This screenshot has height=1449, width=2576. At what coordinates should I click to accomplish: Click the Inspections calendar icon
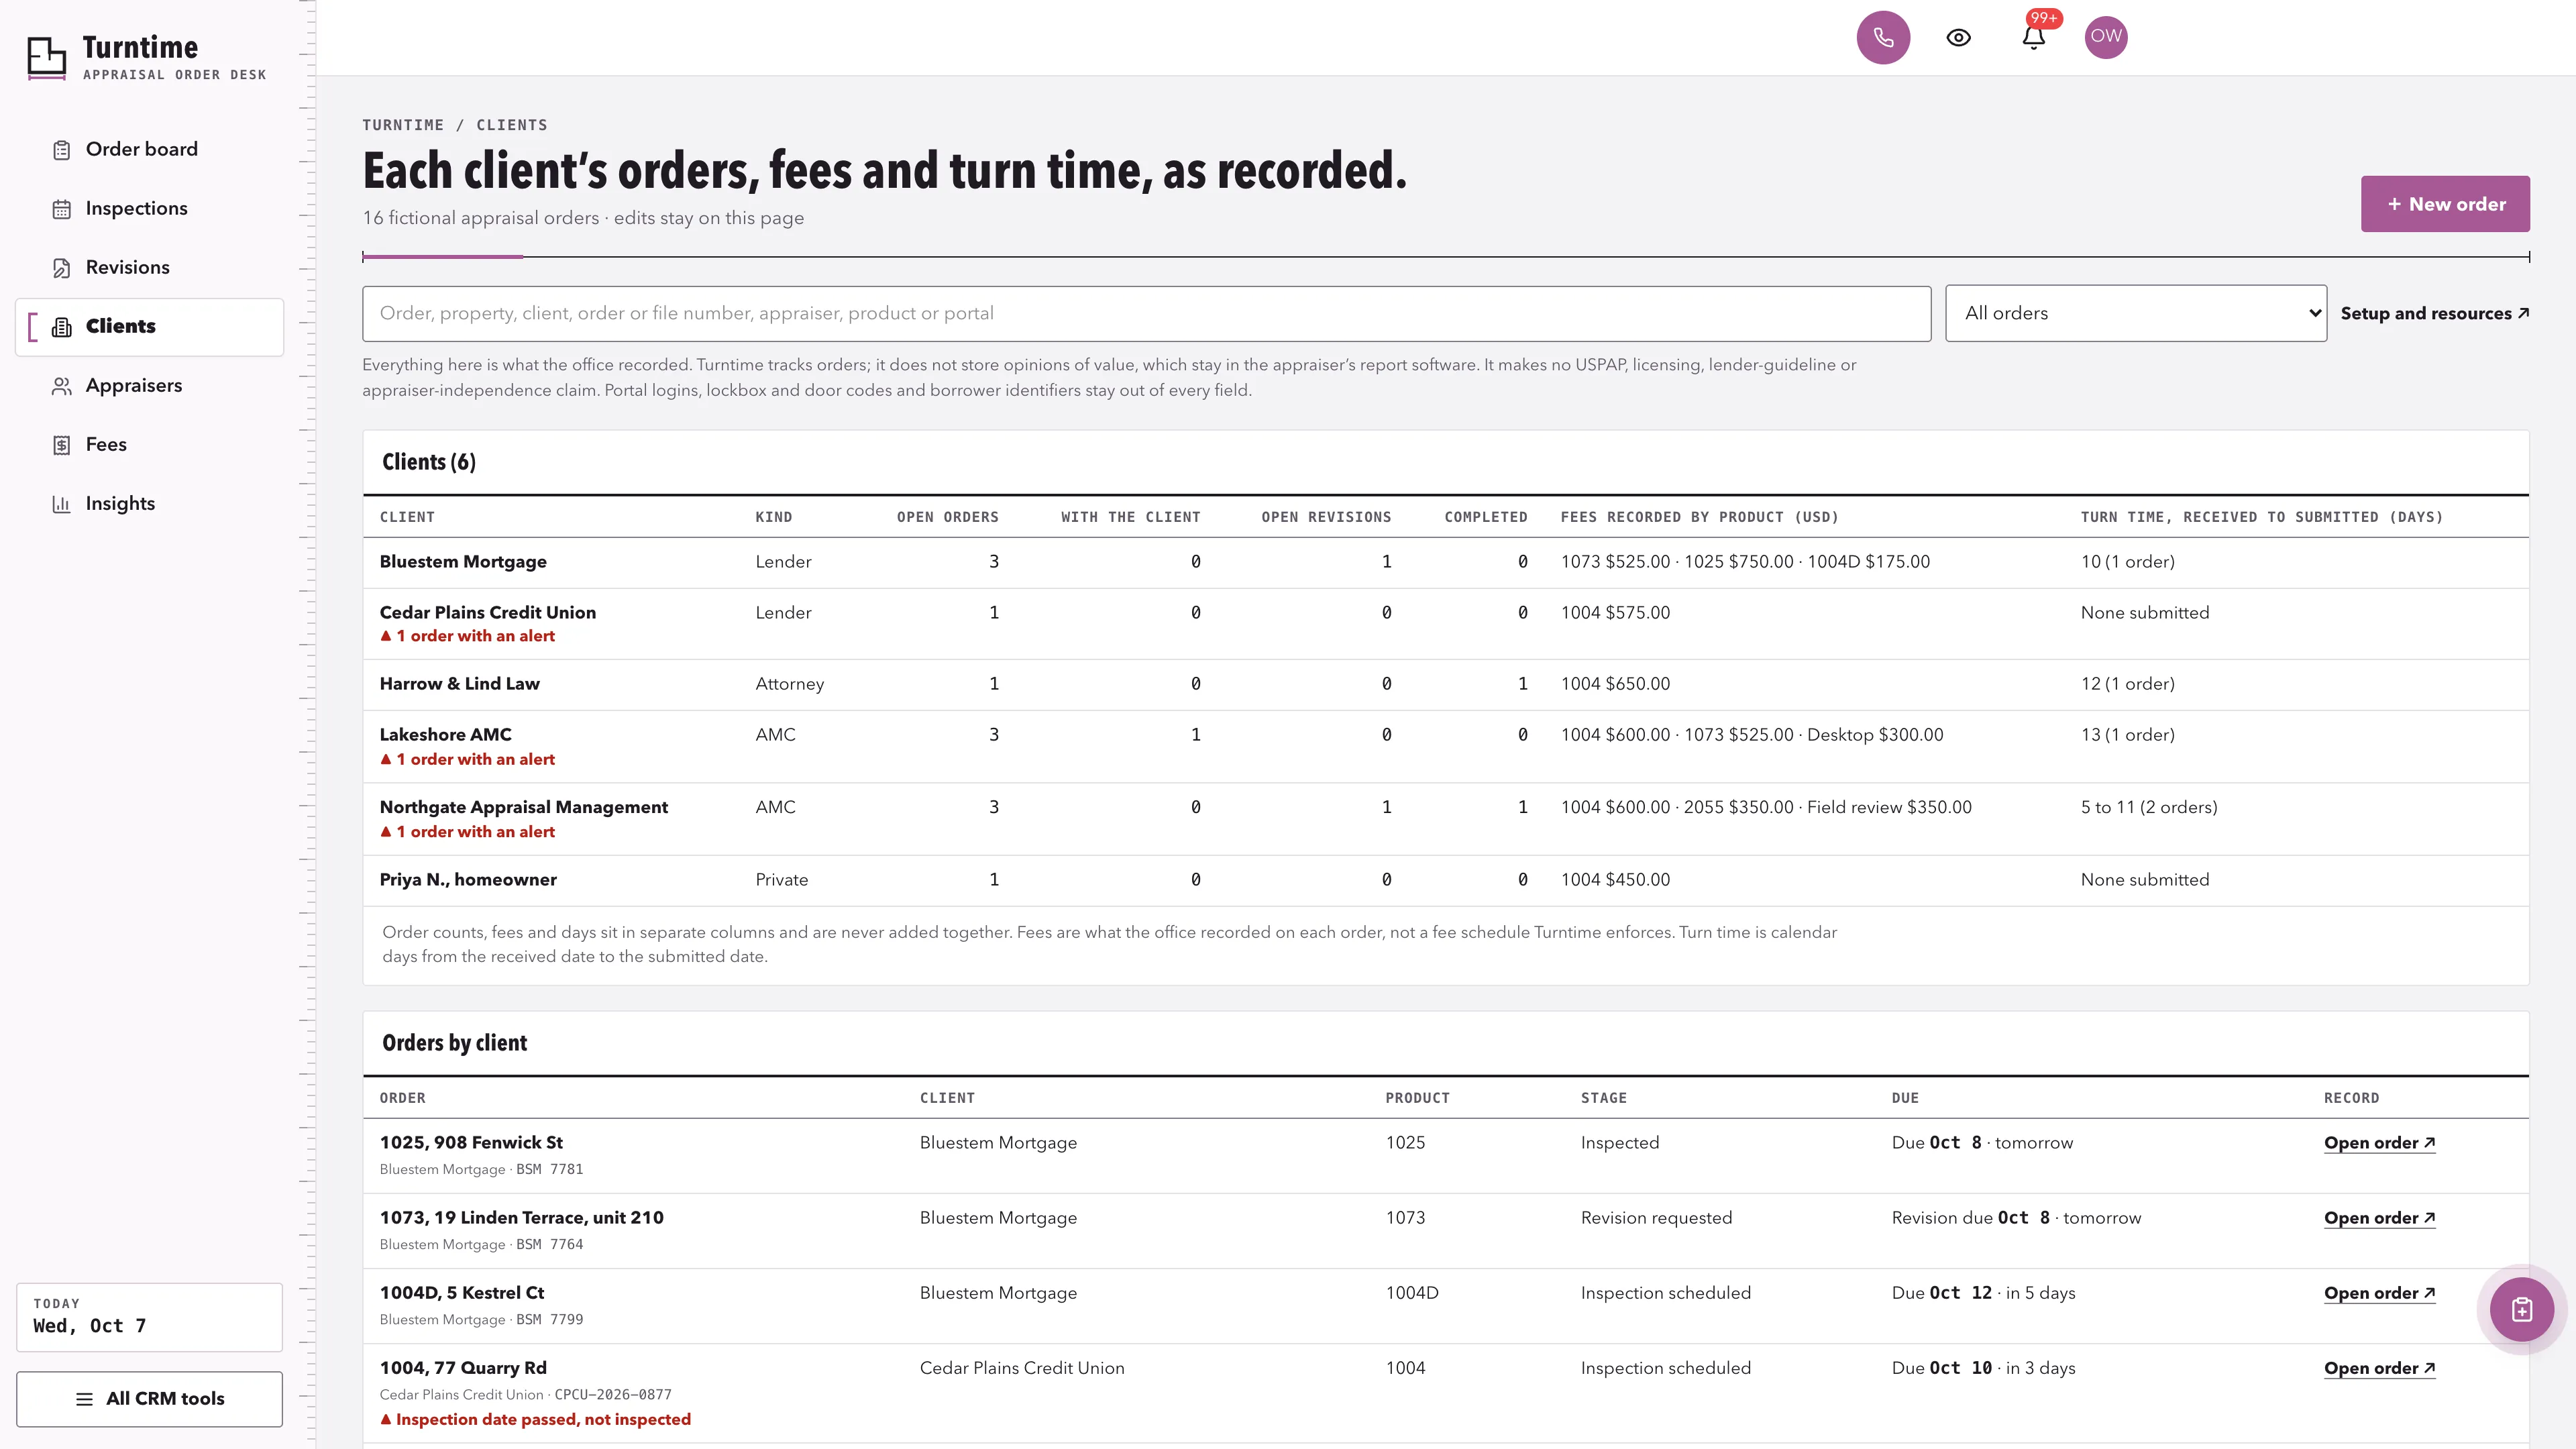pos(62,209)
